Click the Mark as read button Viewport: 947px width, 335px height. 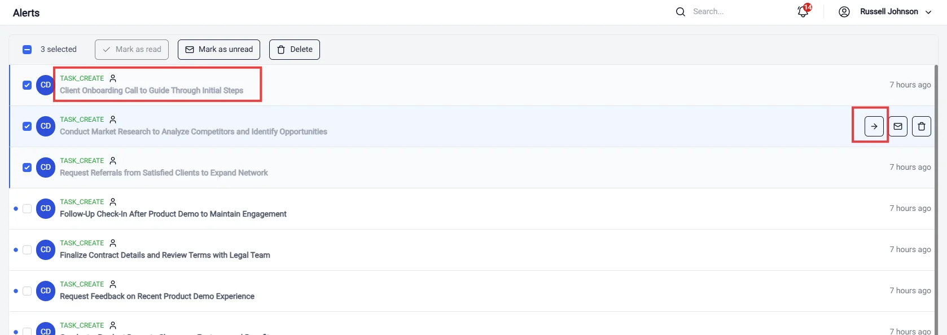(133, 50)
